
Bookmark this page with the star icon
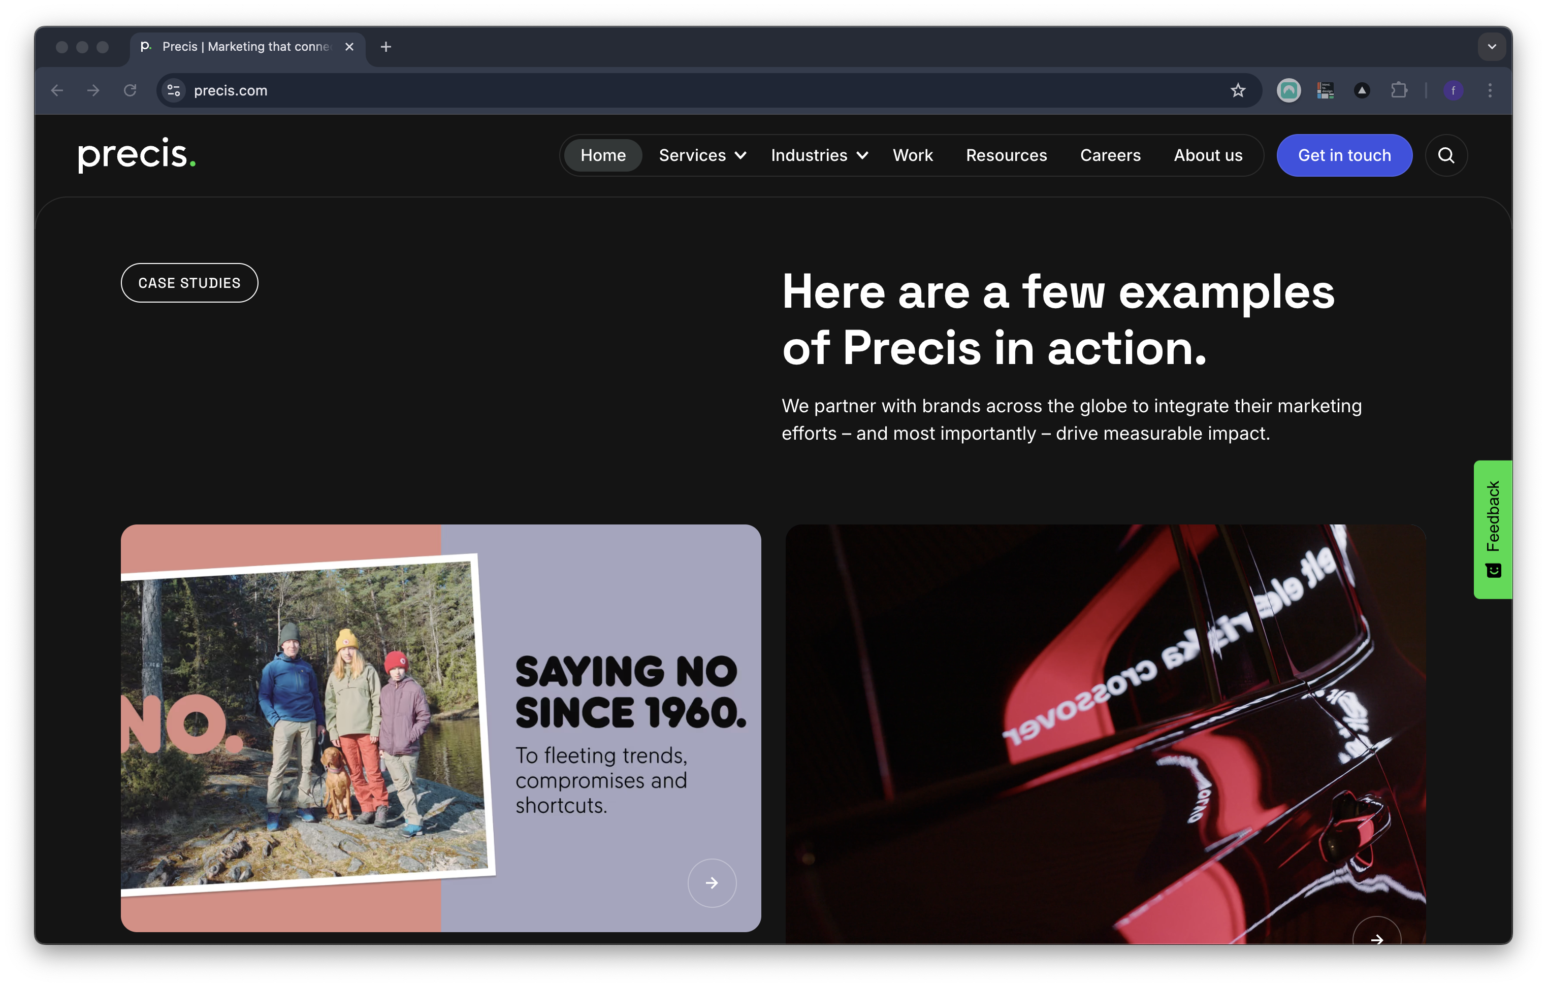point(1237,90)
